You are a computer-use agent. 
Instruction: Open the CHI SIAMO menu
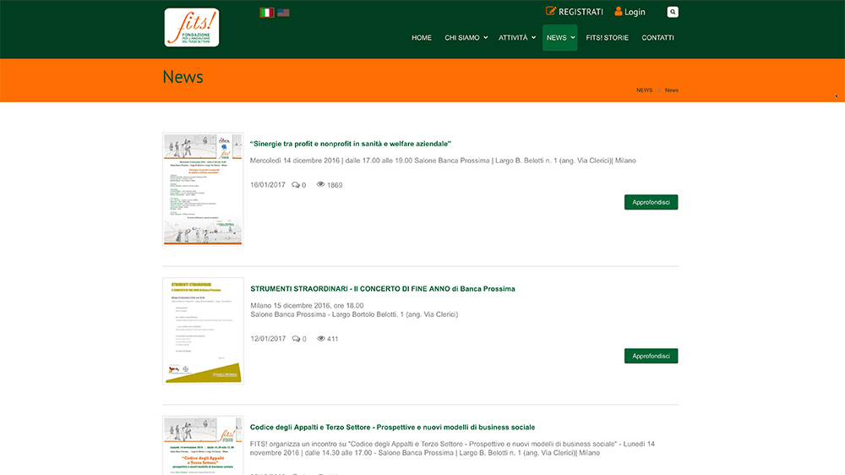pos(462,38)
